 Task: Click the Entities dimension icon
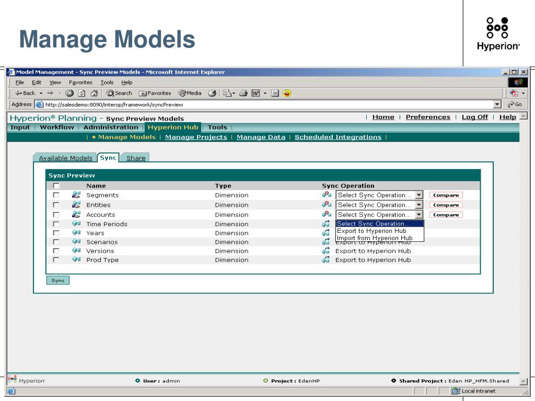[76, 205]
